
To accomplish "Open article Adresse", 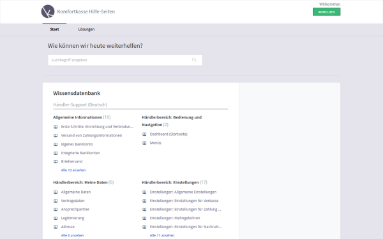I will [68, 226].
